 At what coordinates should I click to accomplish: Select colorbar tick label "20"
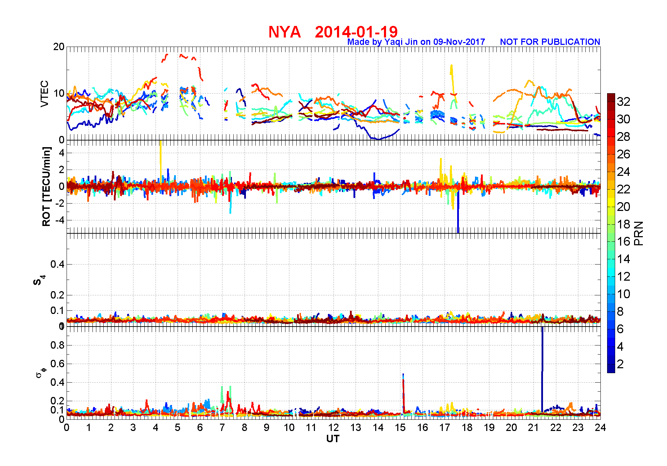coord(624,207)
